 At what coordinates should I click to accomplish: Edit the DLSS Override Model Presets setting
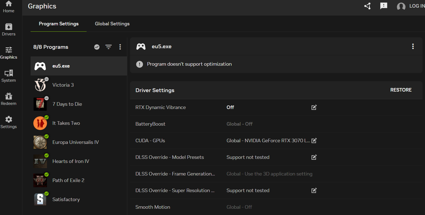pos(314,157)
